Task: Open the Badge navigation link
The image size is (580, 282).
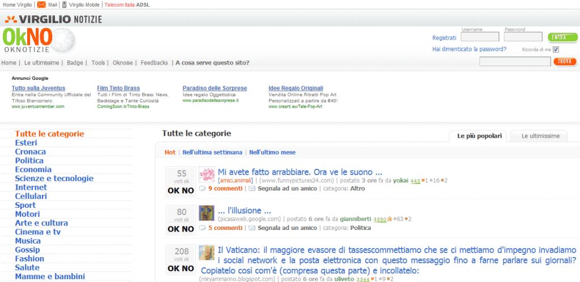Action: tap(75, 63)
